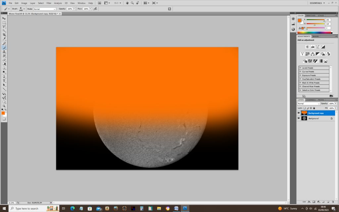The width and height of the screenshot is (339, 212).
Task: Open the layer Fill slider arrow
Action: tap(336, 108)
